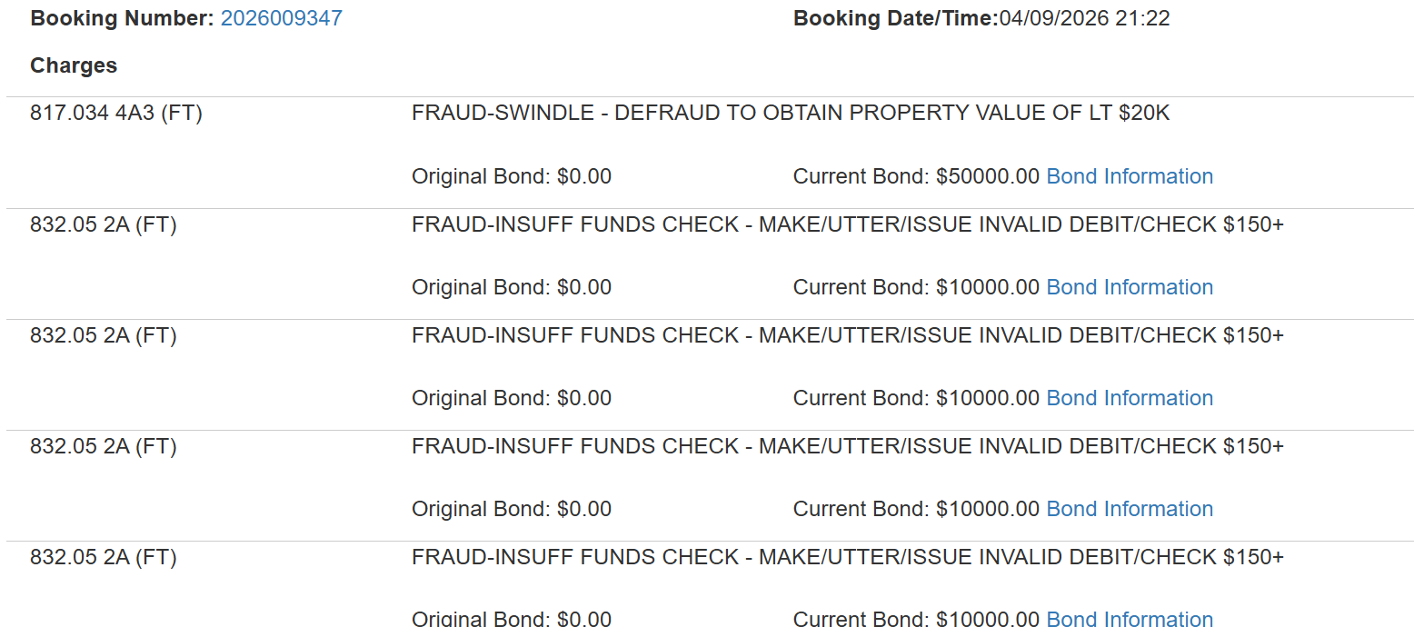Click Bond Information beside the fourth charge
Image resolution: width=1414 pixels, height=627 pixels.
pos(1130,508)
